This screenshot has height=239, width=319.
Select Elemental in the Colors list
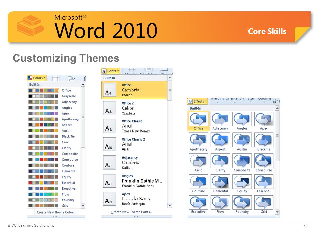click(x=69, y=171)
